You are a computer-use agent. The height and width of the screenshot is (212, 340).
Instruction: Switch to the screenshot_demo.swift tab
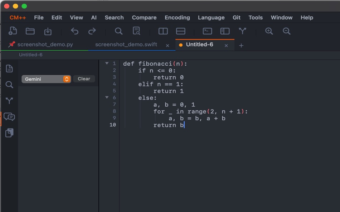point(126,45)
